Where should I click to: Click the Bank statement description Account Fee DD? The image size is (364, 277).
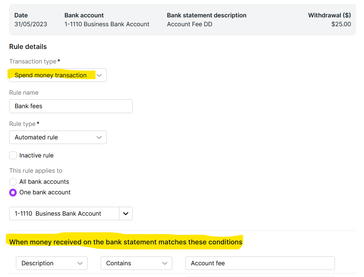click(190, 24)
